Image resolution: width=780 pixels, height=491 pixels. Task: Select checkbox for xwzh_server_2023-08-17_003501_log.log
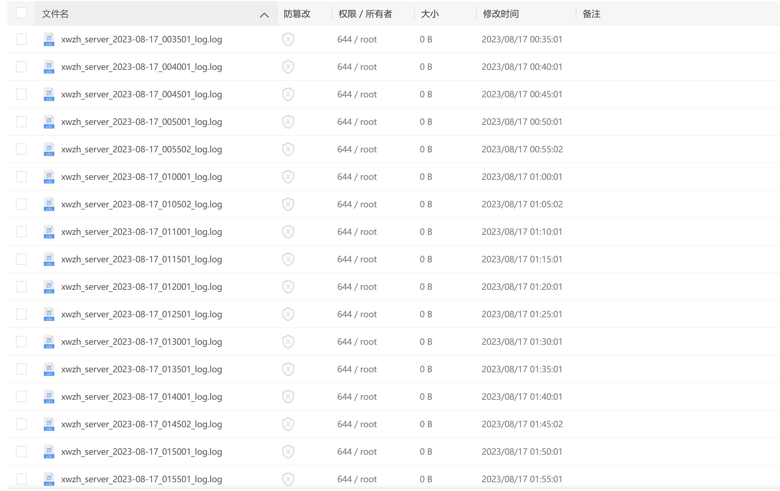click(x=21, y=39)
